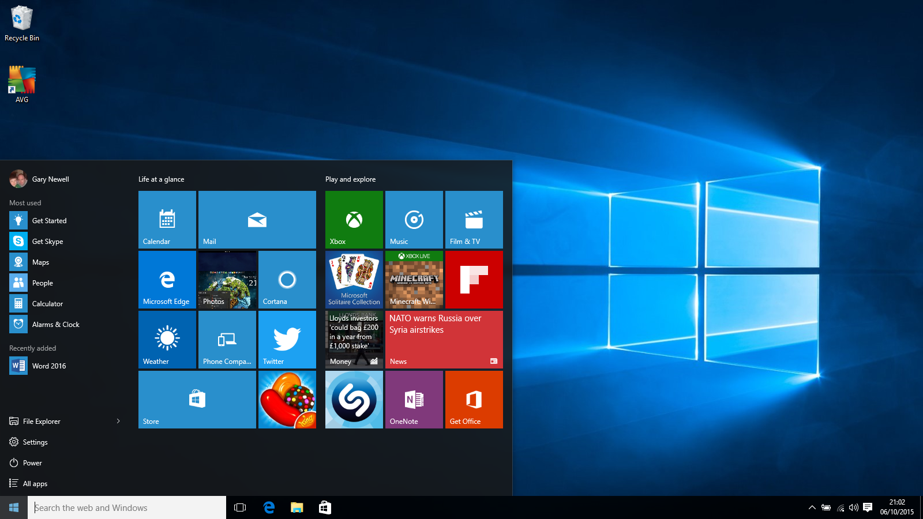This screenshot has height=519, width=923.
Task: Open Microsoft Solitaire Collection tile
Action: click(x=354, y=280)
